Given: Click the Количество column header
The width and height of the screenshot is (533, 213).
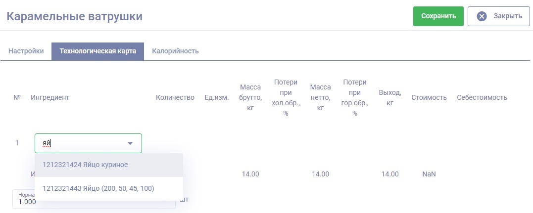Looking at the screenshot, I should coord(175,97).
